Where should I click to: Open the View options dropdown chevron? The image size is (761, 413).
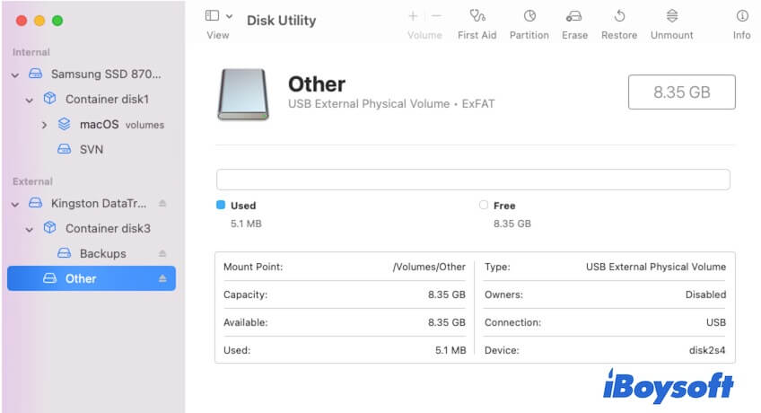pyautogui.click(x=229, y=16)
